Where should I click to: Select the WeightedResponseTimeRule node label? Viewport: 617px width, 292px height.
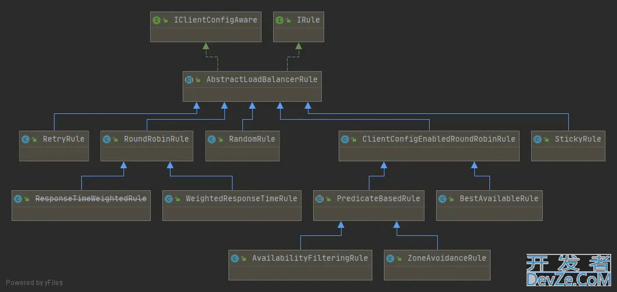click(x=242, y=198)
